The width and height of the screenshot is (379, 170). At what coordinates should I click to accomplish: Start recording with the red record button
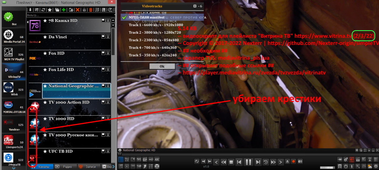293,161
